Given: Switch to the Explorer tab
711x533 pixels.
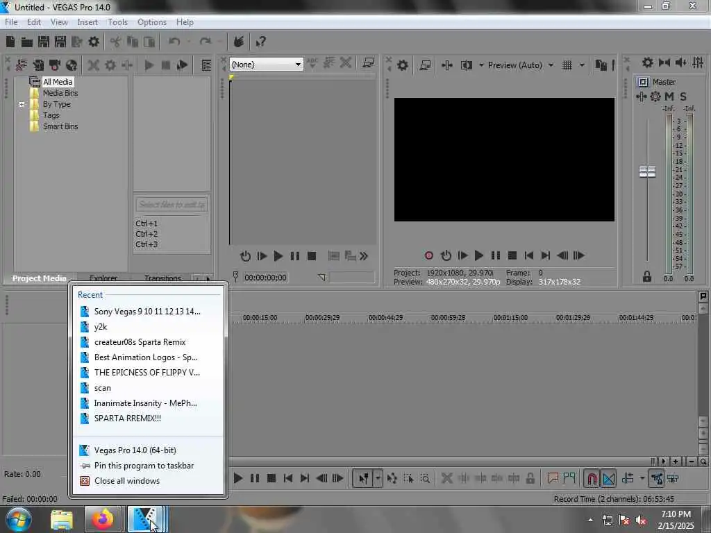Looking at the screenshot, I should [103, 278].
